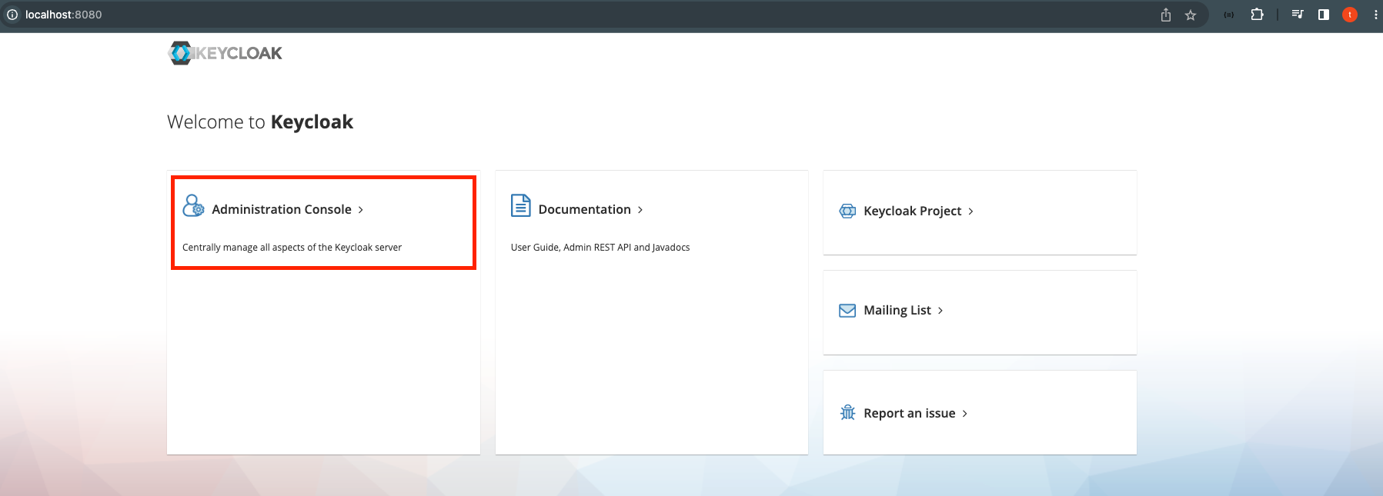Click the Documentation page icon
1383x496 pixels.
[x=521, y=205]
